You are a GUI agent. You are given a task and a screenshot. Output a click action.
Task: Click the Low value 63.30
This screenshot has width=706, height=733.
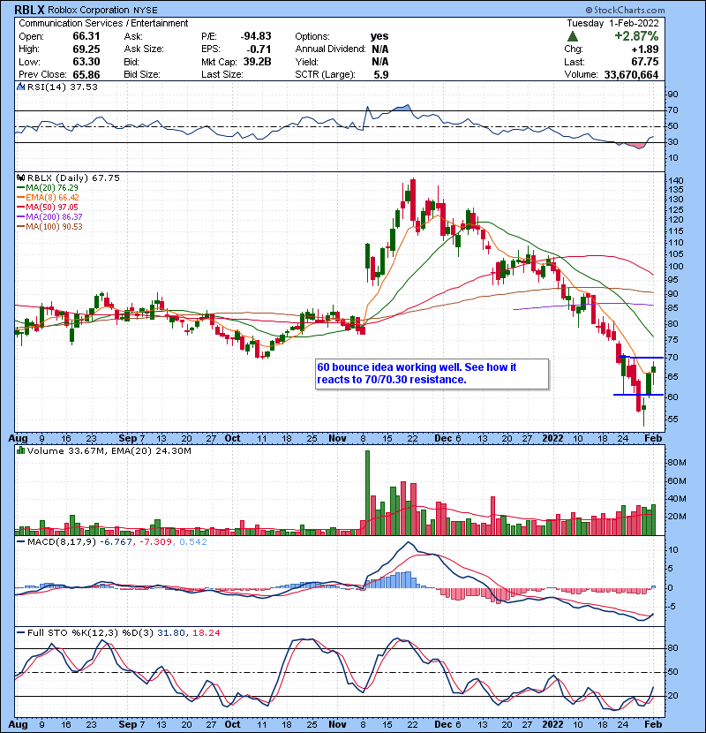point(86,62)
